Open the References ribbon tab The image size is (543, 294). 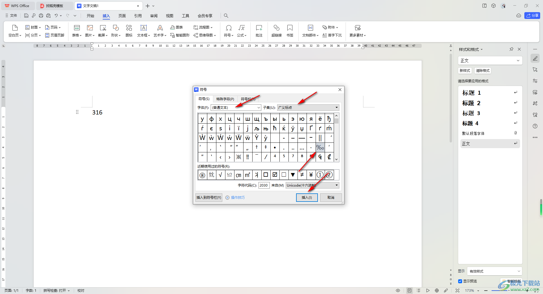pyautogui.click(x=138, y=16)
